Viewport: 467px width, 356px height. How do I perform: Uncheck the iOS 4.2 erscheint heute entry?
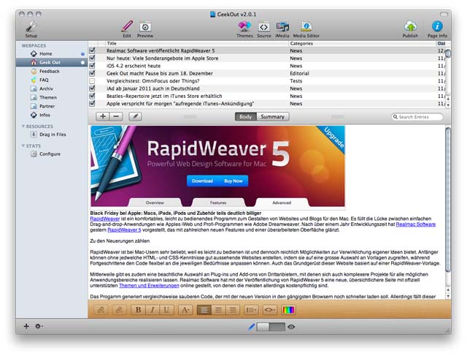point(93,66)
